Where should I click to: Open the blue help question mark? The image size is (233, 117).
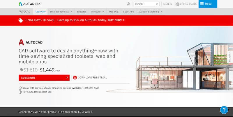pos(224,110)
